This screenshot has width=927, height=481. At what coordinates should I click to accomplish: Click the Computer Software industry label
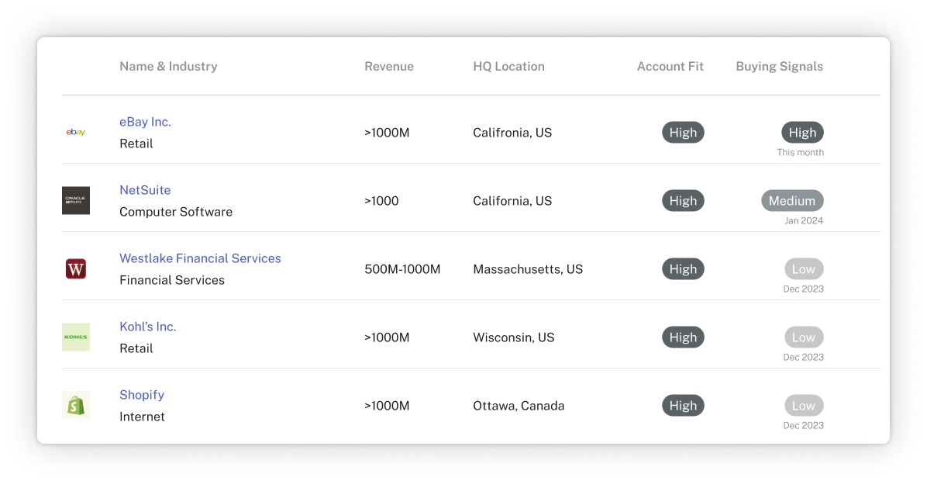[x=176, y=212]
